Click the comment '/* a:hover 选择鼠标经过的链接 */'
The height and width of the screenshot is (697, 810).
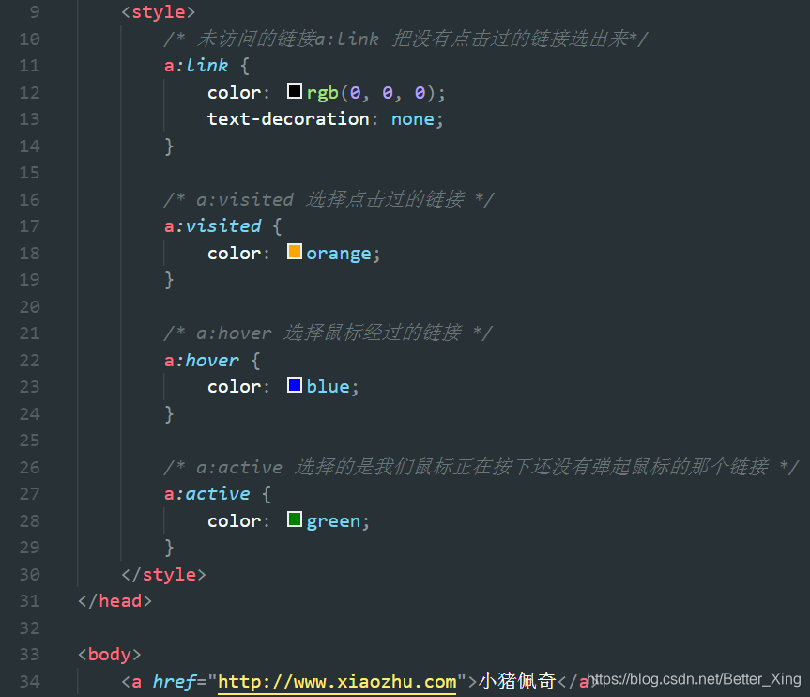pos(328,333)
